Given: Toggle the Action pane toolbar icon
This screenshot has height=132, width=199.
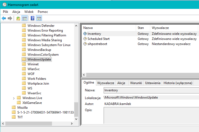Looking at the screenshot, I should 39,18.
